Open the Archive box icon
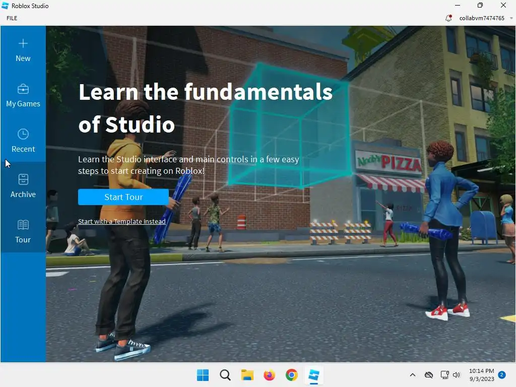 pyautogui.click(x=23, y=179)
